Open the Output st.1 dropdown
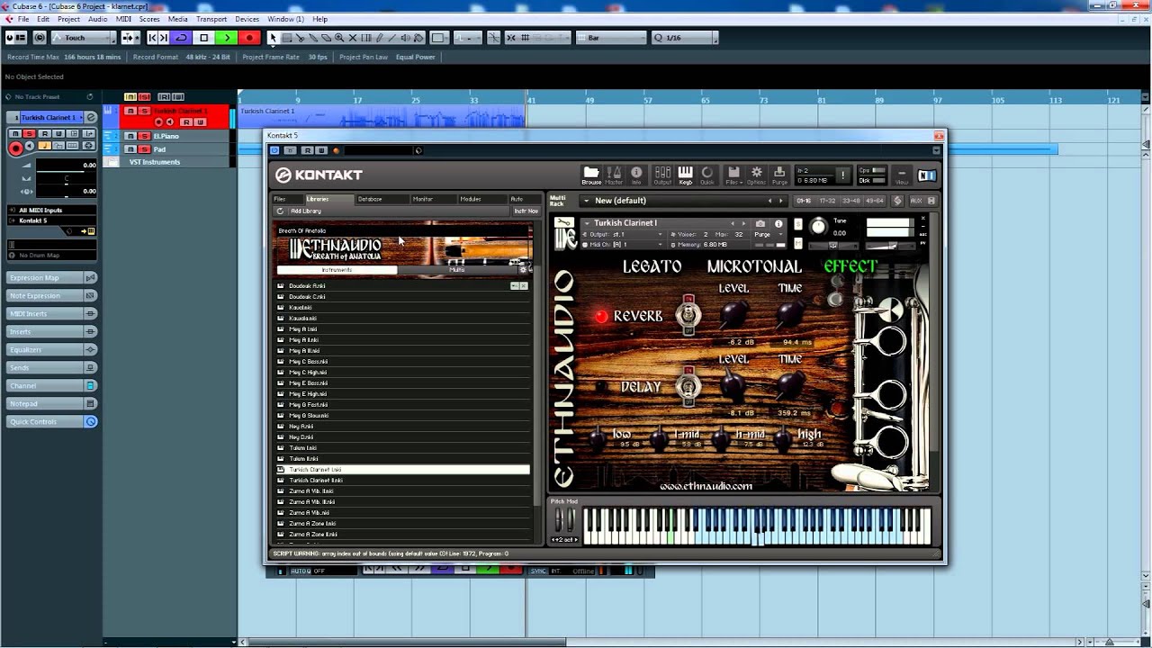Viewport: 1152px width, 648px height. click(x=625, y=234)
